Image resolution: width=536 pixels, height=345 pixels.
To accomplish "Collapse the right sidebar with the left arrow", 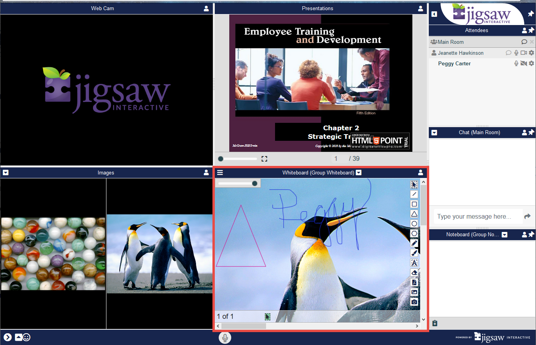I will (x=434, y=14).
